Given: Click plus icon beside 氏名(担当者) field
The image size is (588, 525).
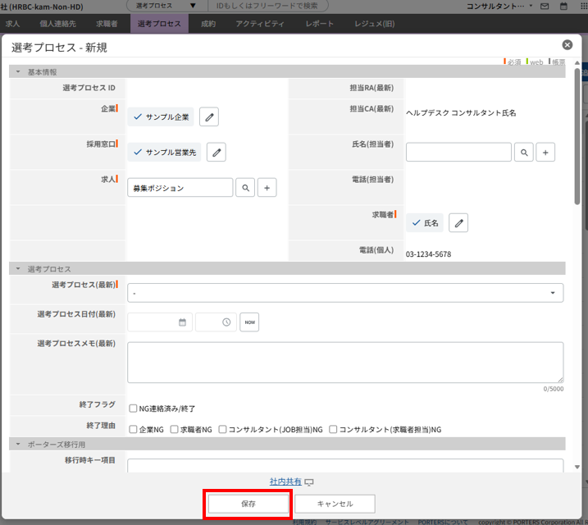Looking at the screenshot, I should point(547,152).
